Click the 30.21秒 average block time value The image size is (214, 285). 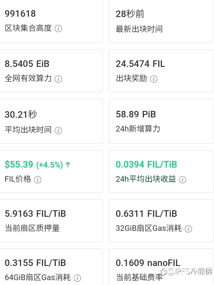(x=21, y=114)
